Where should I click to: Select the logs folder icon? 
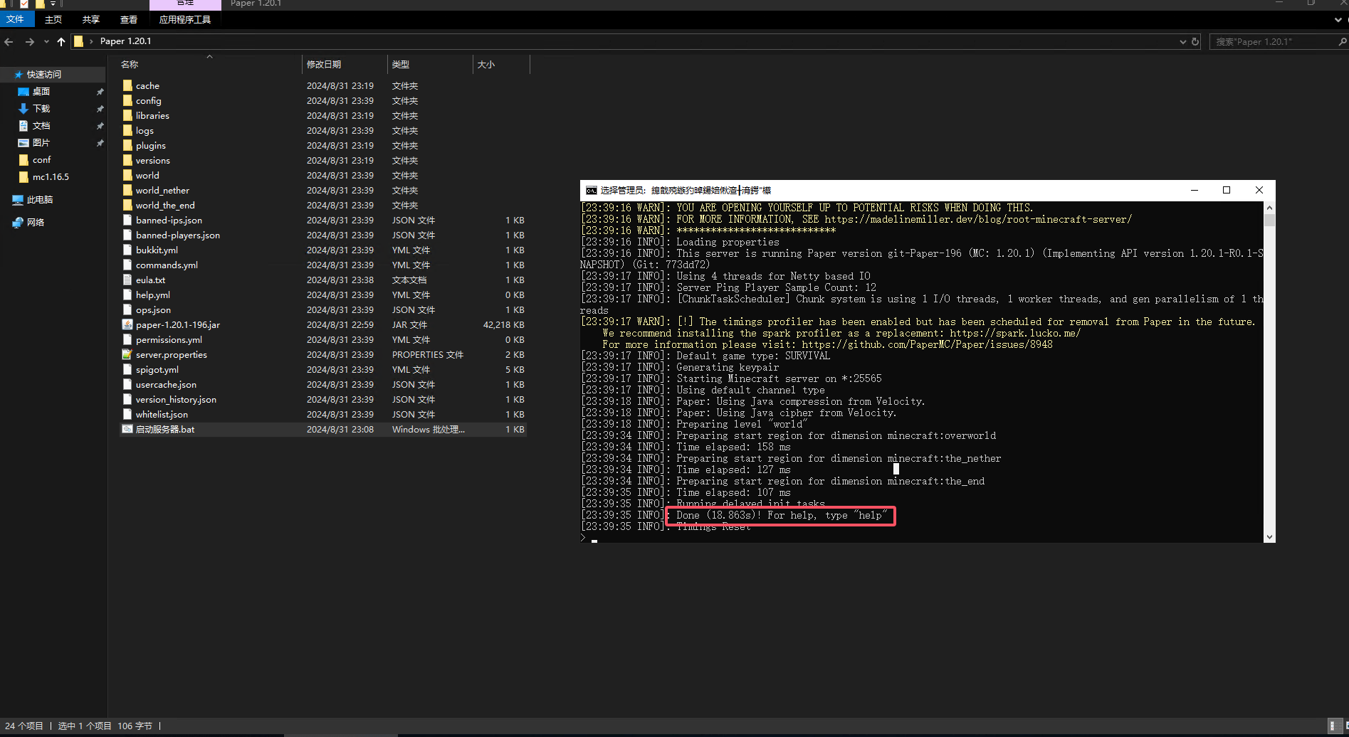tap(127, 130)
